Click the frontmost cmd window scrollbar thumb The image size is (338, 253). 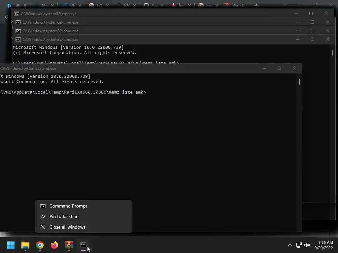point(299,82)
